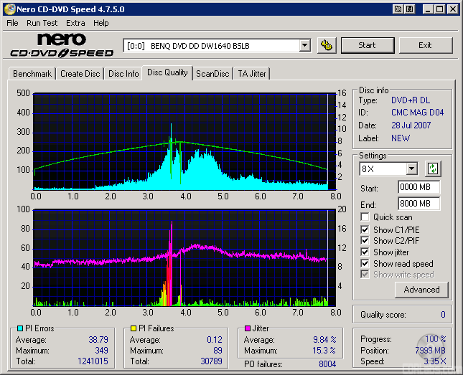Click the Start position MB field
This screenshot has height=375, width=463.
click(x=418, y=188)
